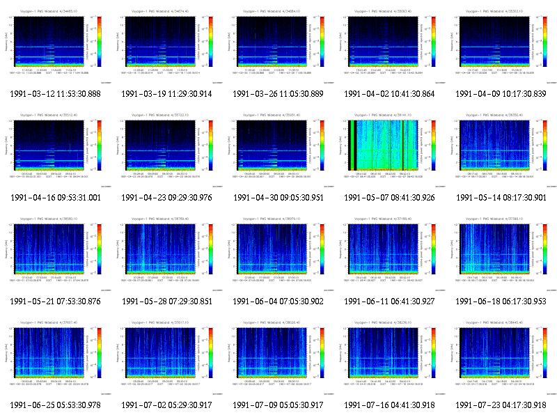Click the Voyager-1 PWS wideband title above the 1991-06-04 plot
Image resolution: width=557 pixels, height=415 pixels.
[x=272, y=219]
